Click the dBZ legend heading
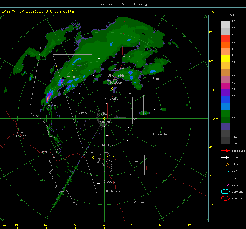Viewport: 246px width, 229px height. tap(232, 14)
